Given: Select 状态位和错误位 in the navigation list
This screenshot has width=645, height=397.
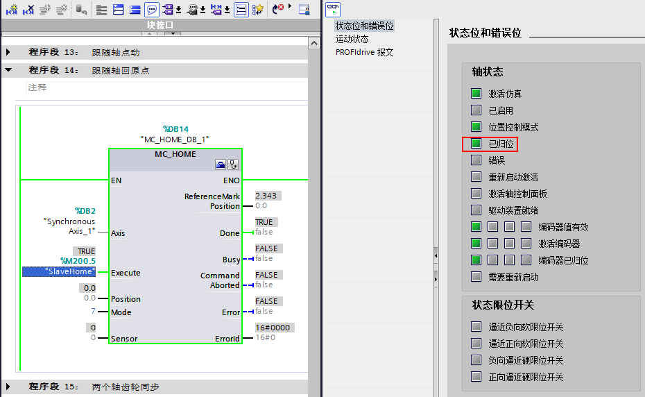Looking at the screenshot, I should pos(364,26).
